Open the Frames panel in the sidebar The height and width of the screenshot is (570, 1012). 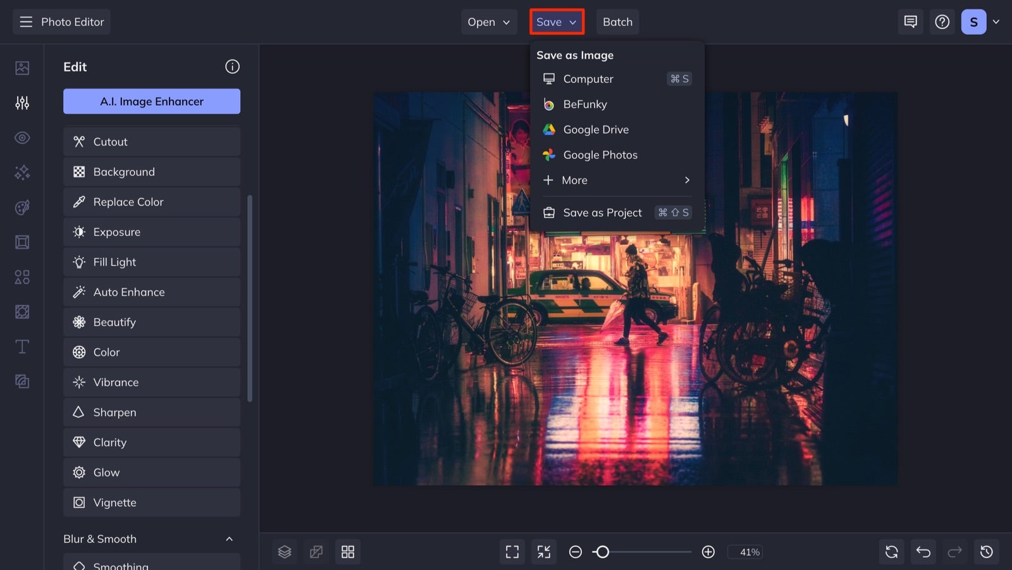22,242
